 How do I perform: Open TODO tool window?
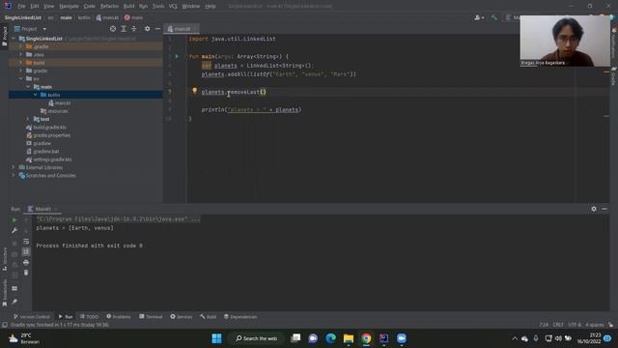click(x=89, y=316)
